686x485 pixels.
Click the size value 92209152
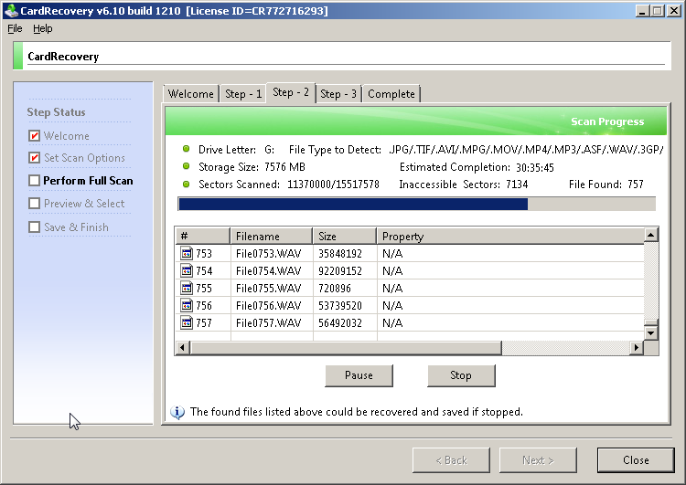(340, 271)
